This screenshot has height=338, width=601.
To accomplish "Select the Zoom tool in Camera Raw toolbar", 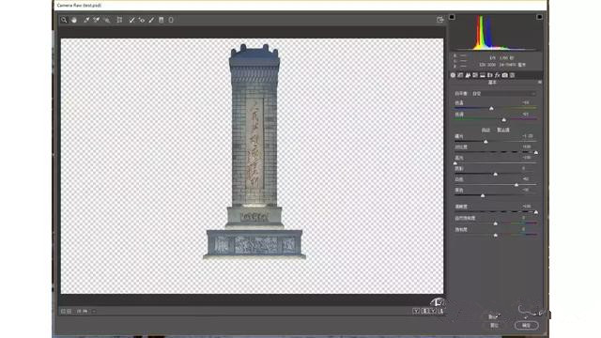I will 64,20.
